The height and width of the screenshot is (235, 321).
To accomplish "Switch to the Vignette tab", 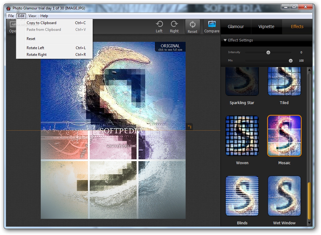I will point(266,27).
